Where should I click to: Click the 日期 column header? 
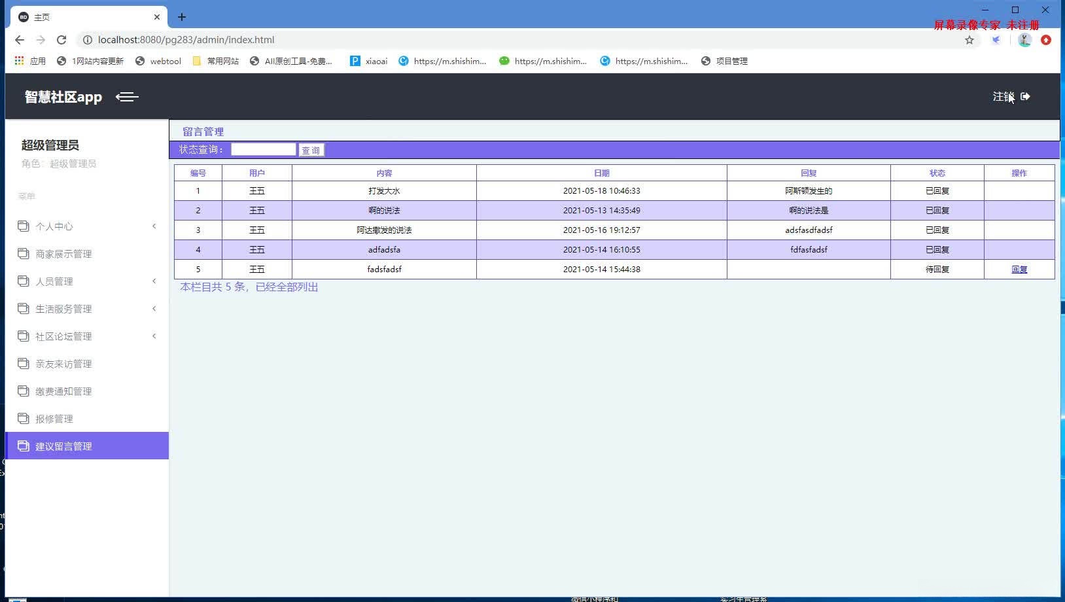click(x=602, y=173)
